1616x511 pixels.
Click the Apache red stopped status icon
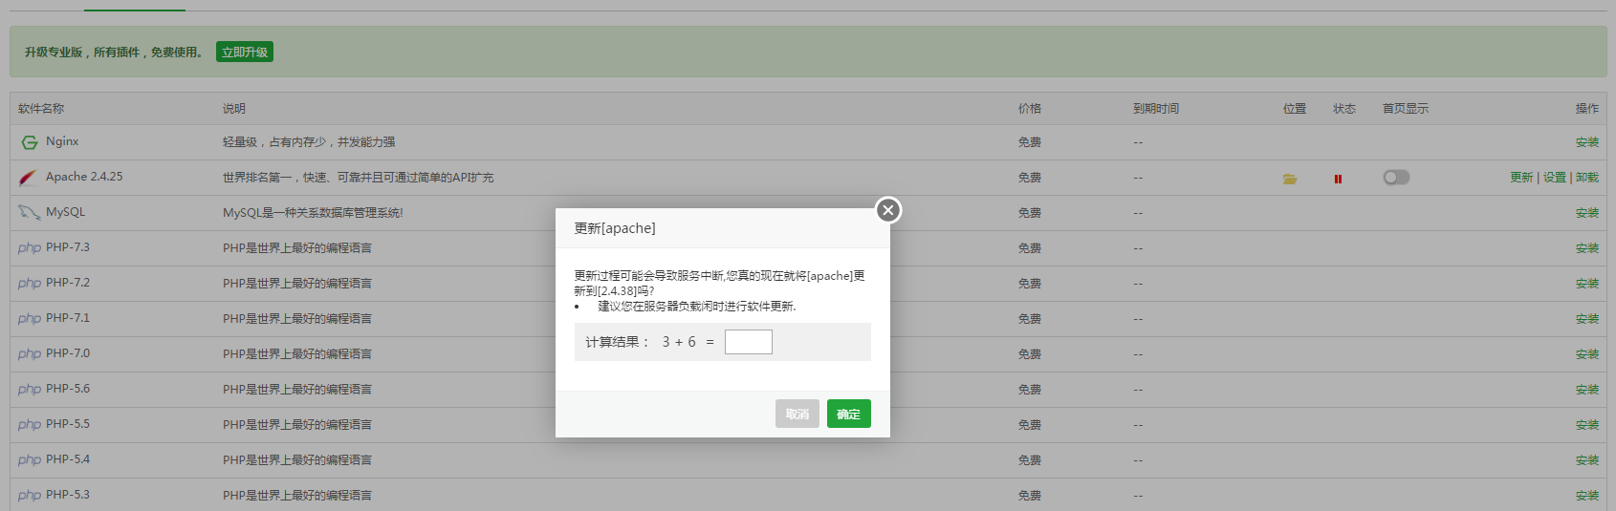[1338, 179]
